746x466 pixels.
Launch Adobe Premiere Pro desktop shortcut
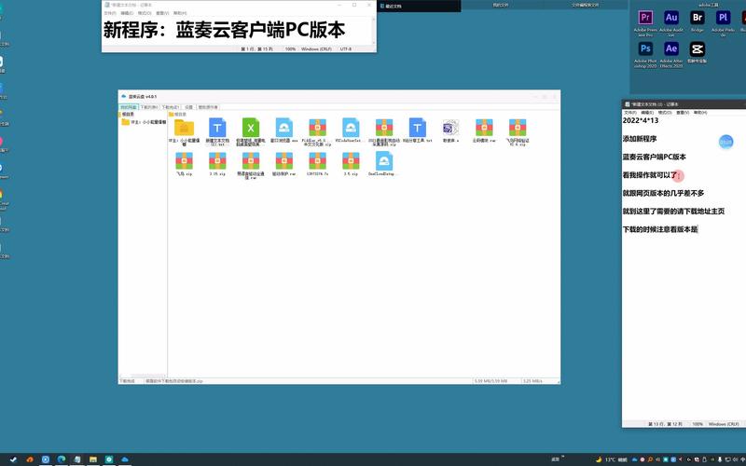[x=645, y=18]
